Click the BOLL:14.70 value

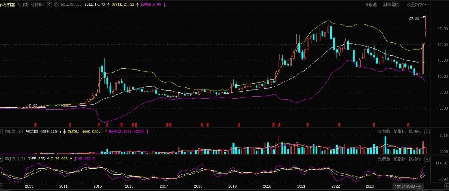click(x=95, y=5)
